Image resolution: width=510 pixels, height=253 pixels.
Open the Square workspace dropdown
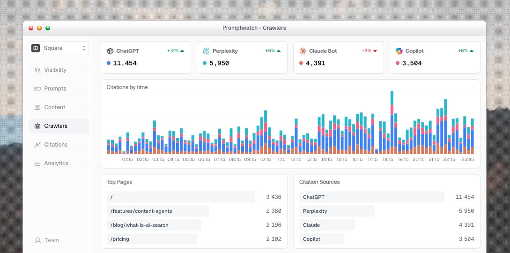pyautogui.click(x=59, y=48)
